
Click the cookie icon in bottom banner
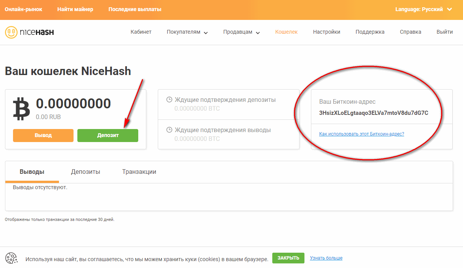11,258
